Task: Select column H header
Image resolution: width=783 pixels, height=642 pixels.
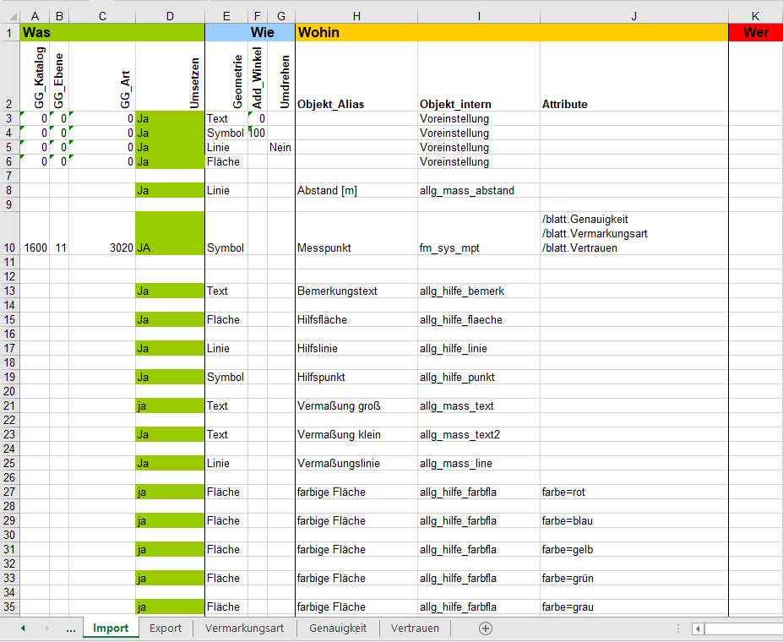Action: [356, 16]
